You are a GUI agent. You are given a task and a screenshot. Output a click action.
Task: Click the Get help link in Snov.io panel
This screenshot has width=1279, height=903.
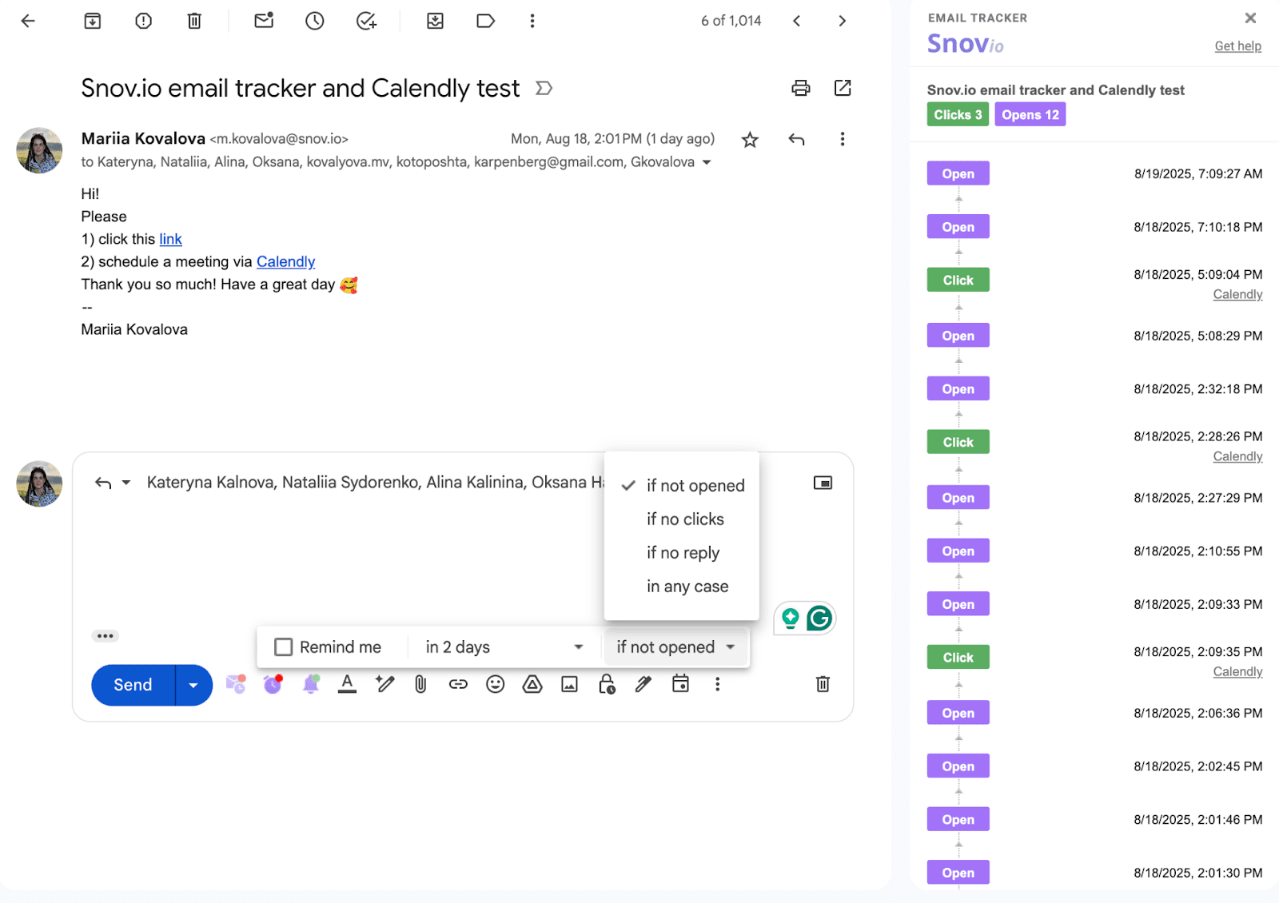pos(1237,46)
